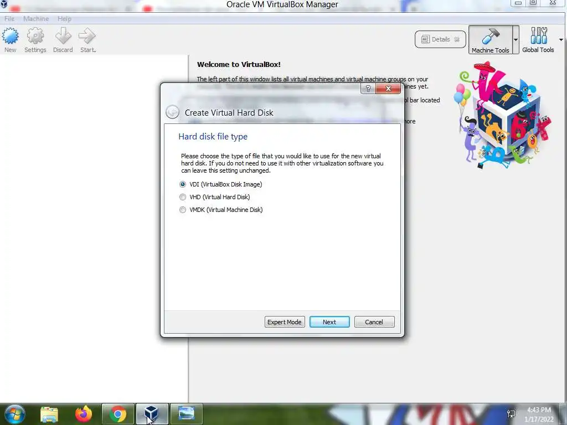Click the dialog's question mark help button
The height and width of the screenshot is (425, 567).
[368, 89]
